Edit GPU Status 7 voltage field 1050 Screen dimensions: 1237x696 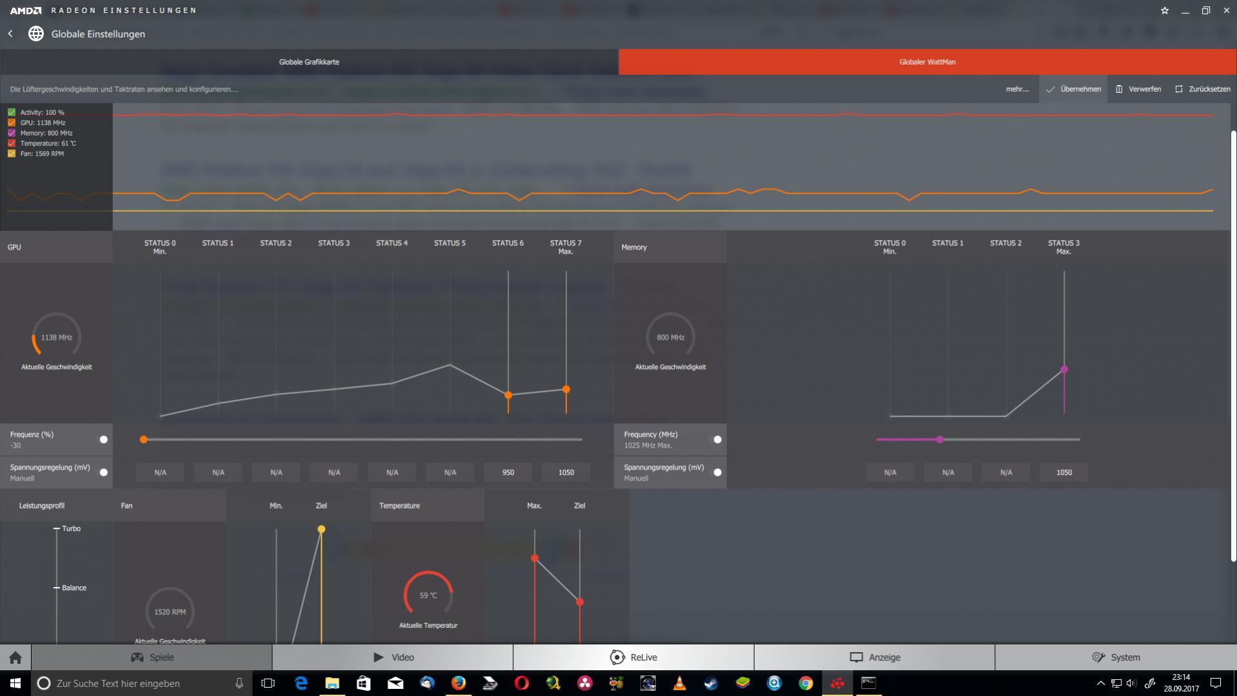[x=566, y=472]
